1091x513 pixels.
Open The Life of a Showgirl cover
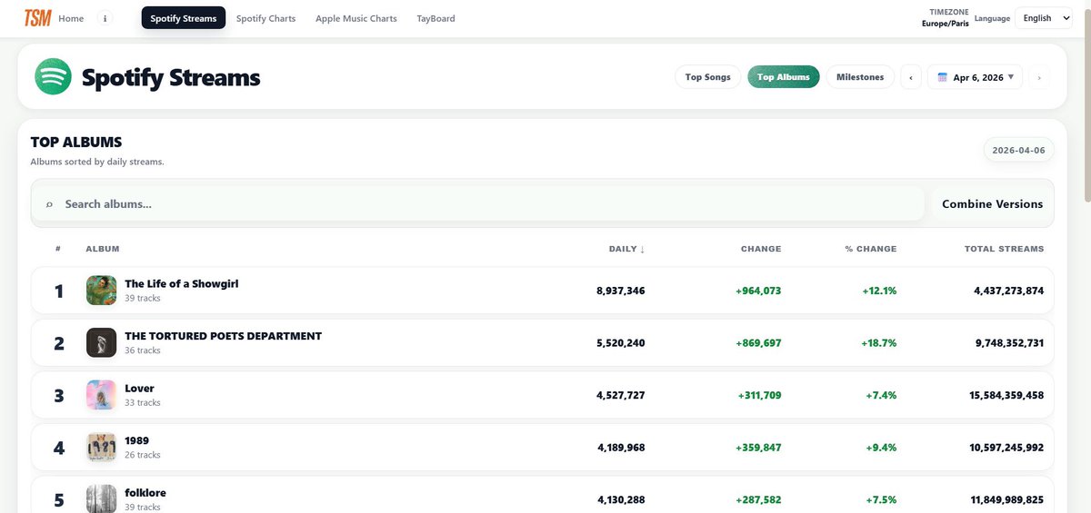(x=101, y=291)
